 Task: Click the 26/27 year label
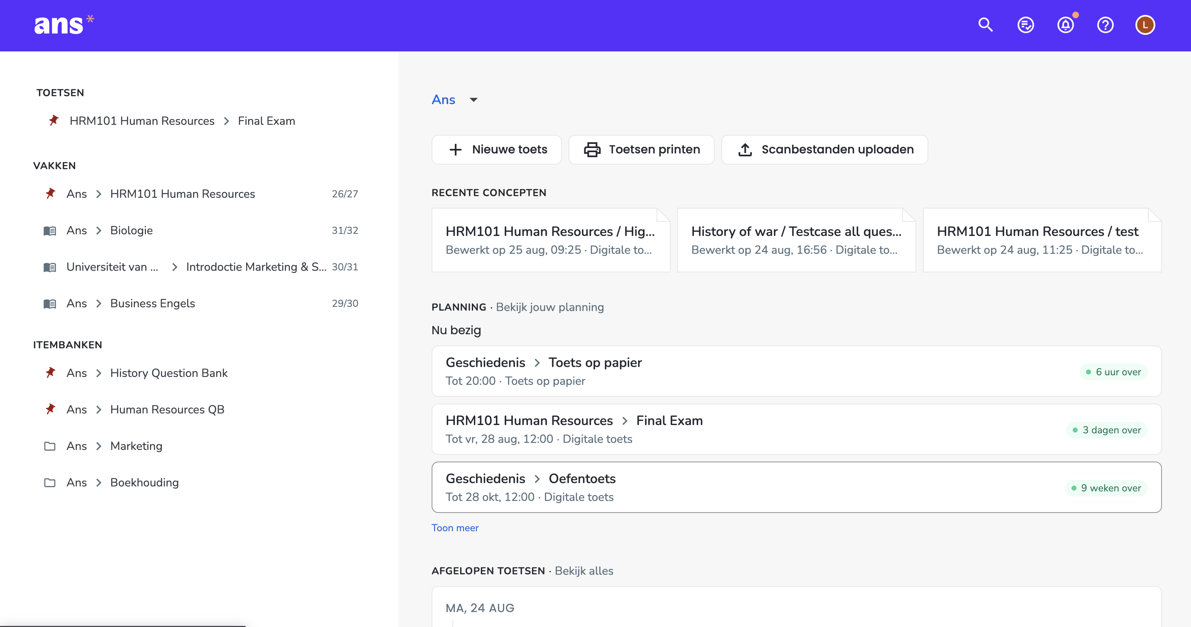[345, 194]
